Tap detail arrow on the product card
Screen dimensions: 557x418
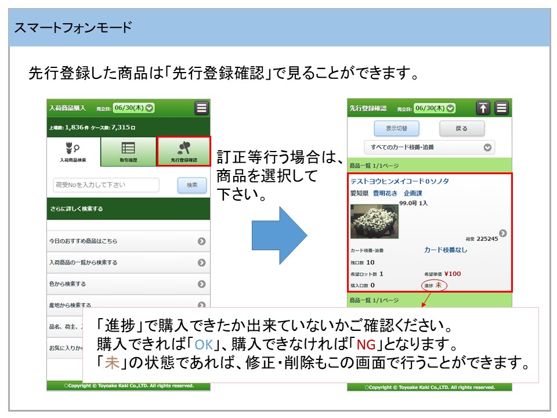(502, 233)
